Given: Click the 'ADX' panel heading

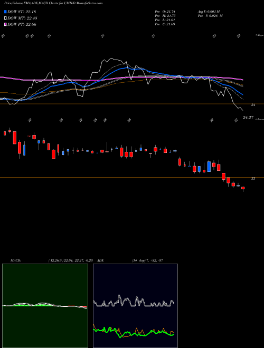Looking at the screenshot, I should 100,260.
